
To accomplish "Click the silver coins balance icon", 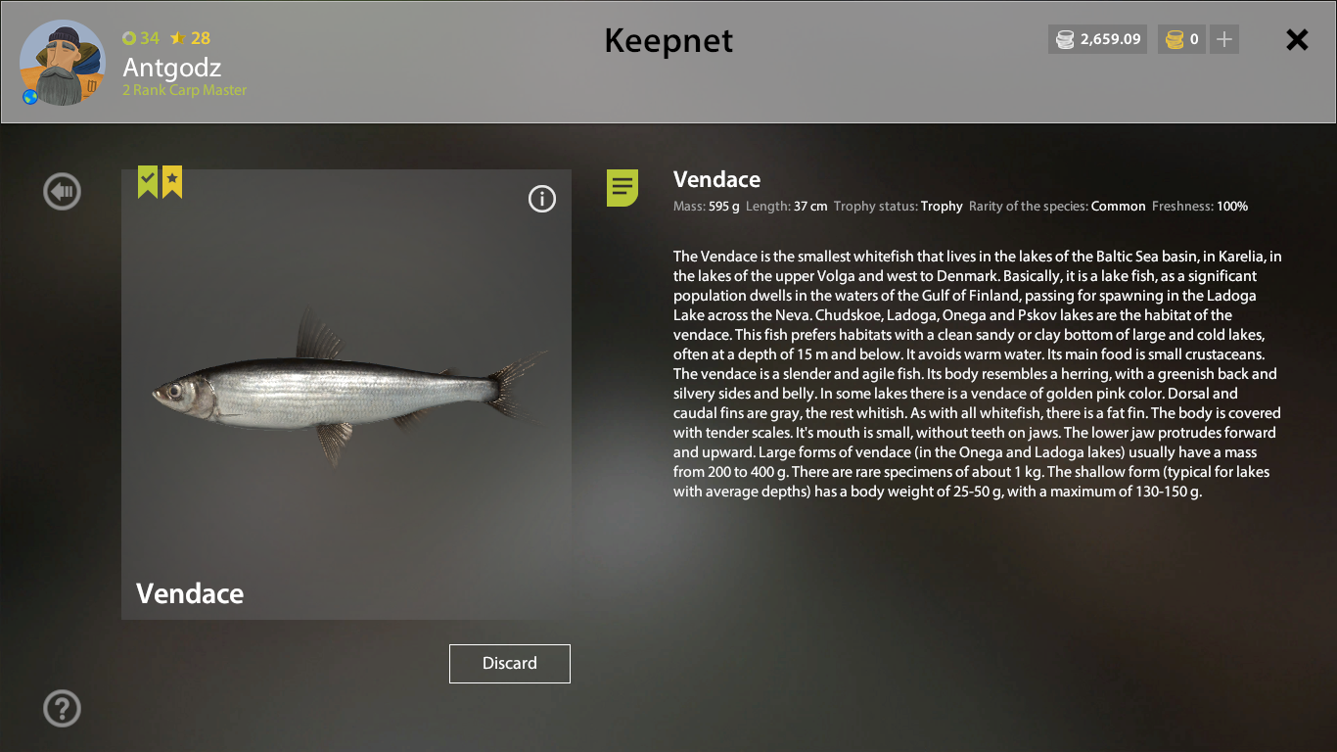I will 1065,40.
